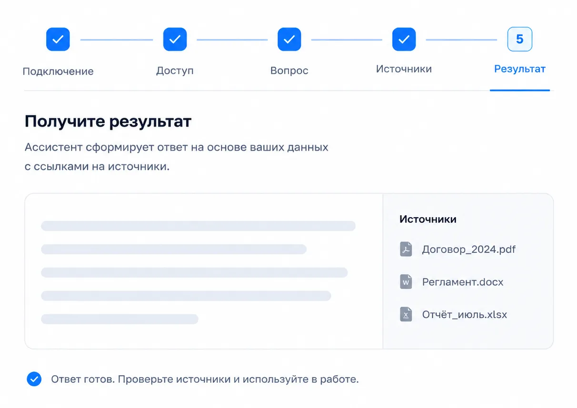The image size is (577, 408).
Task: Click the Источники step checkmark icon
Action: (x=404, y=39)
